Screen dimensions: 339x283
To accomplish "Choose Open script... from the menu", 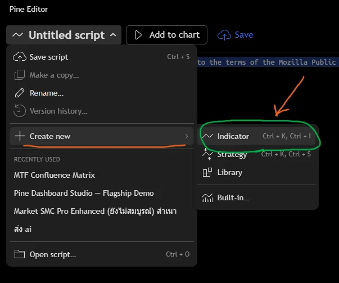I will click(x=102, y=254).
